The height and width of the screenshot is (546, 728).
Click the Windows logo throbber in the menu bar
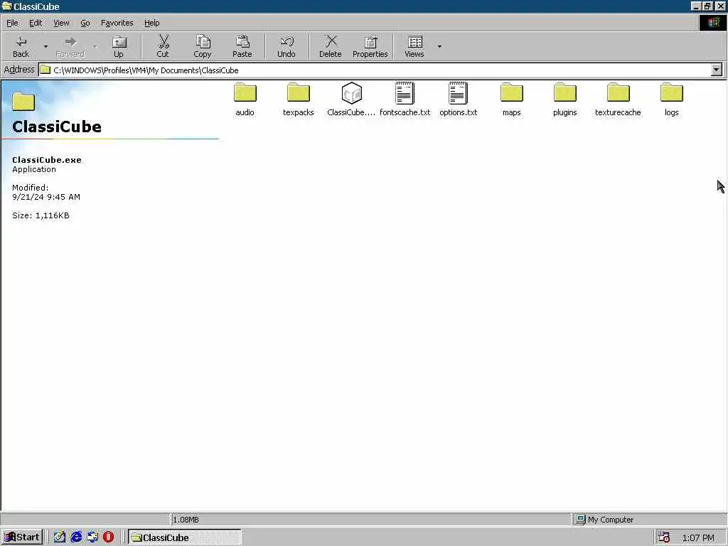(x=713, y=23)
